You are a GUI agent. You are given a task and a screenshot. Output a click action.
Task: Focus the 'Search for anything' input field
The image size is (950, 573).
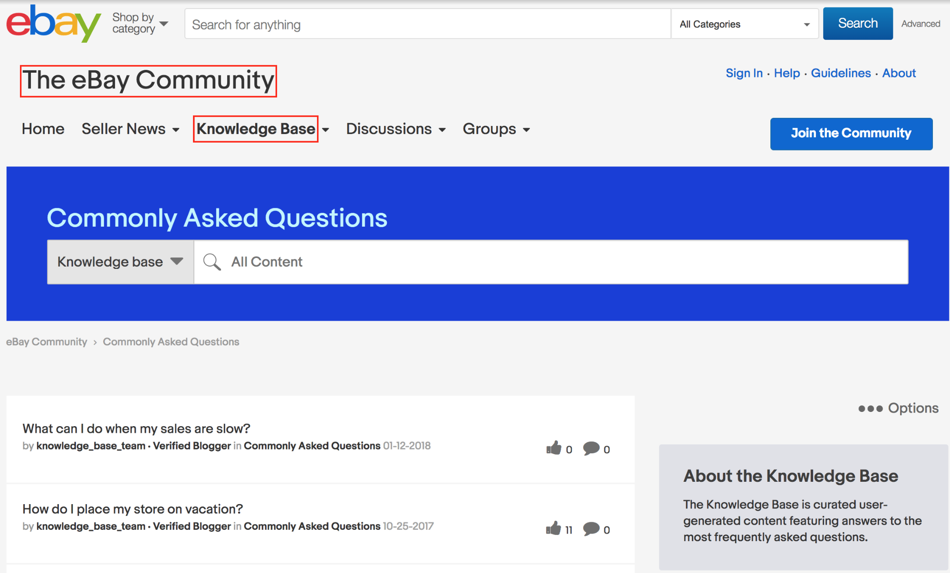point(428,24)
